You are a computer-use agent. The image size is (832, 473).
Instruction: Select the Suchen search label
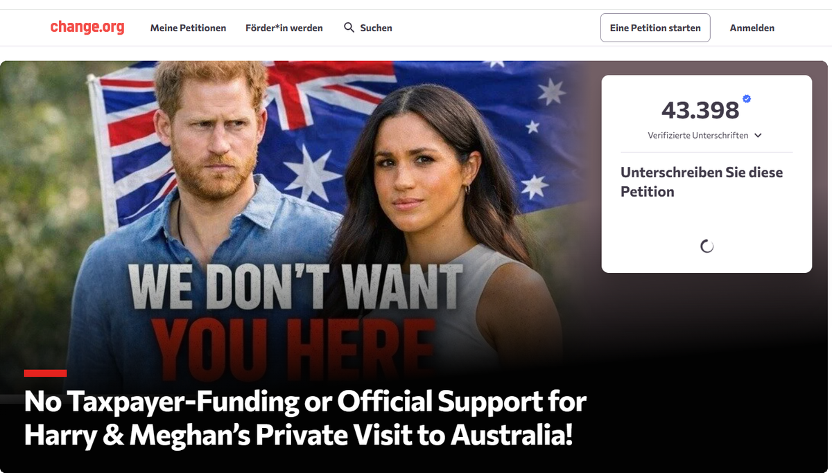pyautogui.click(x=376, y=28)
